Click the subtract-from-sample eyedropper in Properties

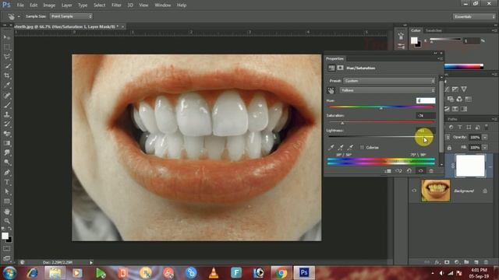pos(350,147)
